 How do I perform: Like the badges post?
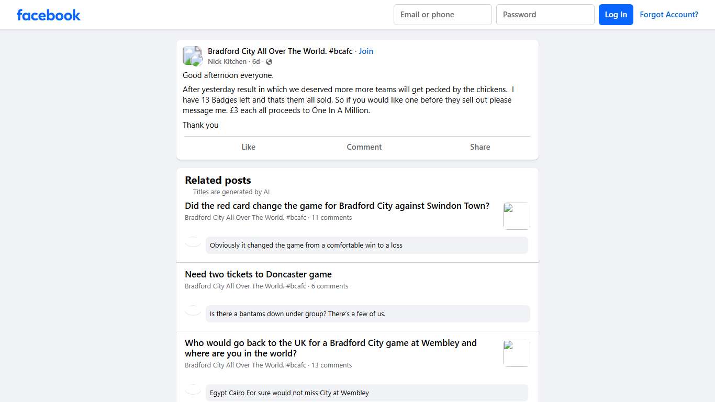[x=248, y=147]
